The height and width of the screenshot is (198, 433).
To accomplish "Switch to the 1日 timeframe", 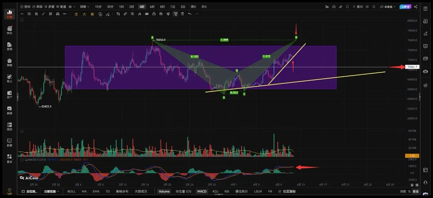I will (173, 7).
